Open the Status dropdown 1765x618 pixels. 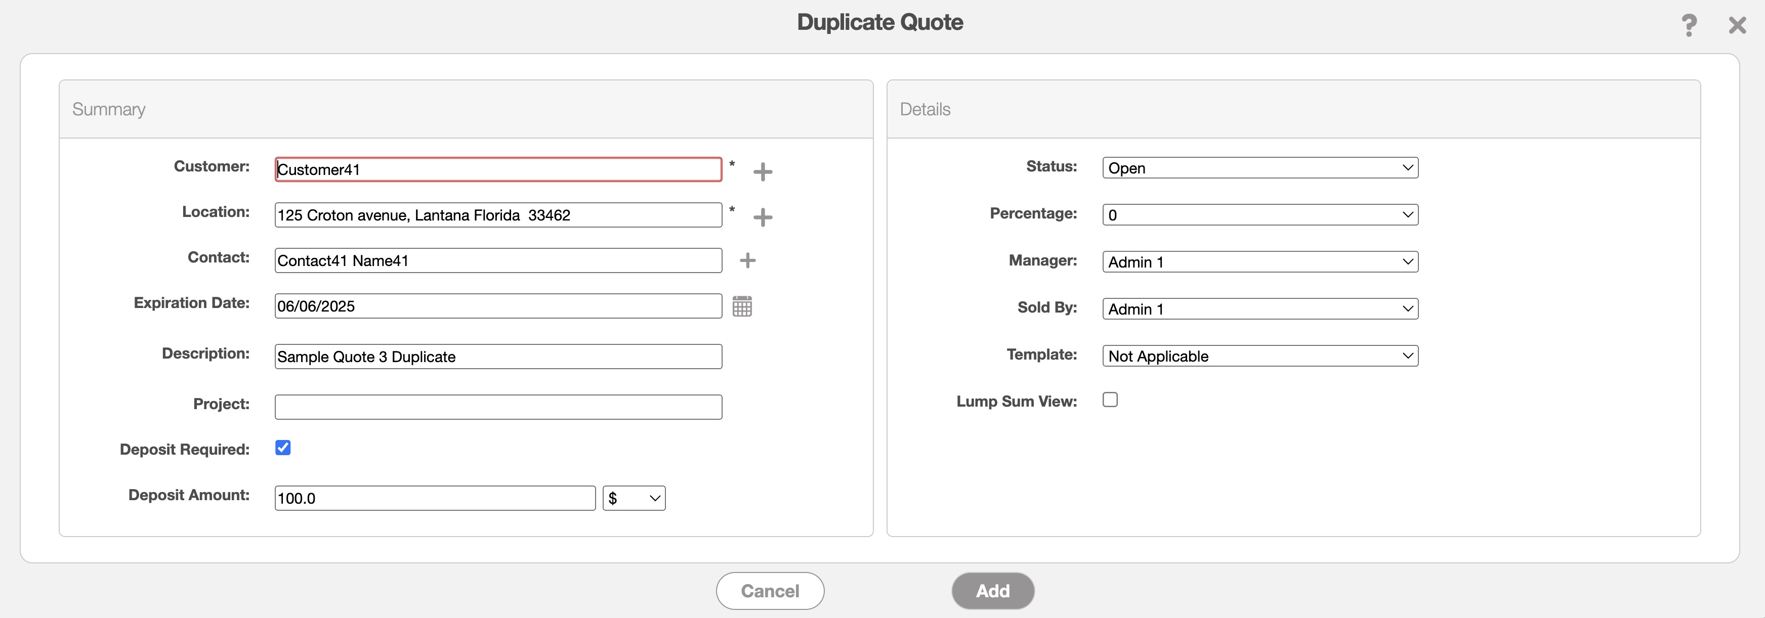[1259, 168]
